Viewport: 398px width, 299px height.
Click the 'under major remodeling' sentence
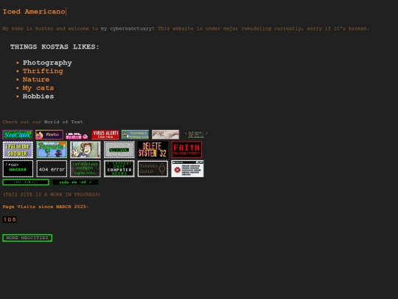[x=263, y=29]
